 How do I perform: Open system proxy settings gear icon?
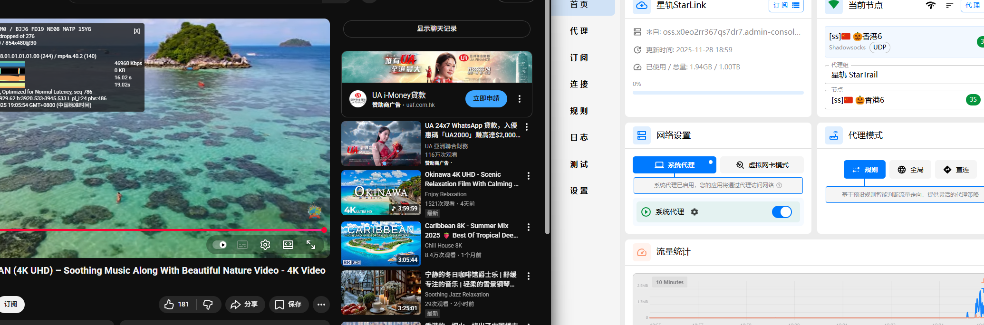695,212
